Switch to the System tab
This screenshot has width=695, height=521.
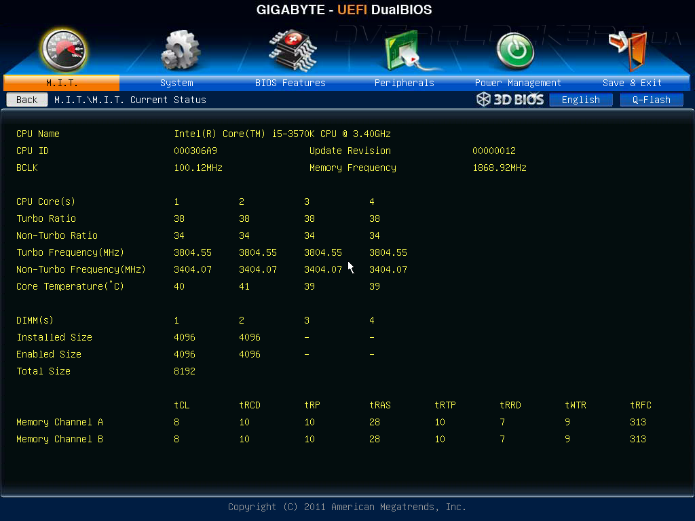[x=176, y=83]
